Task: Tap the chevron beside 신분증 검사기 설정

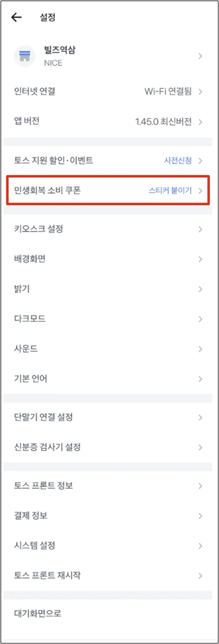Action: pyautogui.click(x=201, y=447)
